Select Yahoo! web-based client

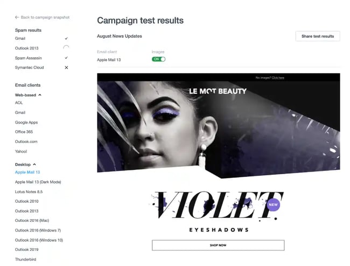(21, 152)
